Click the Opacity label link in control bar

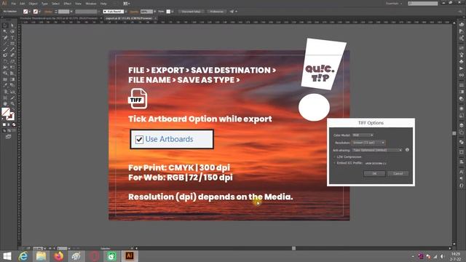coord(134,12)
